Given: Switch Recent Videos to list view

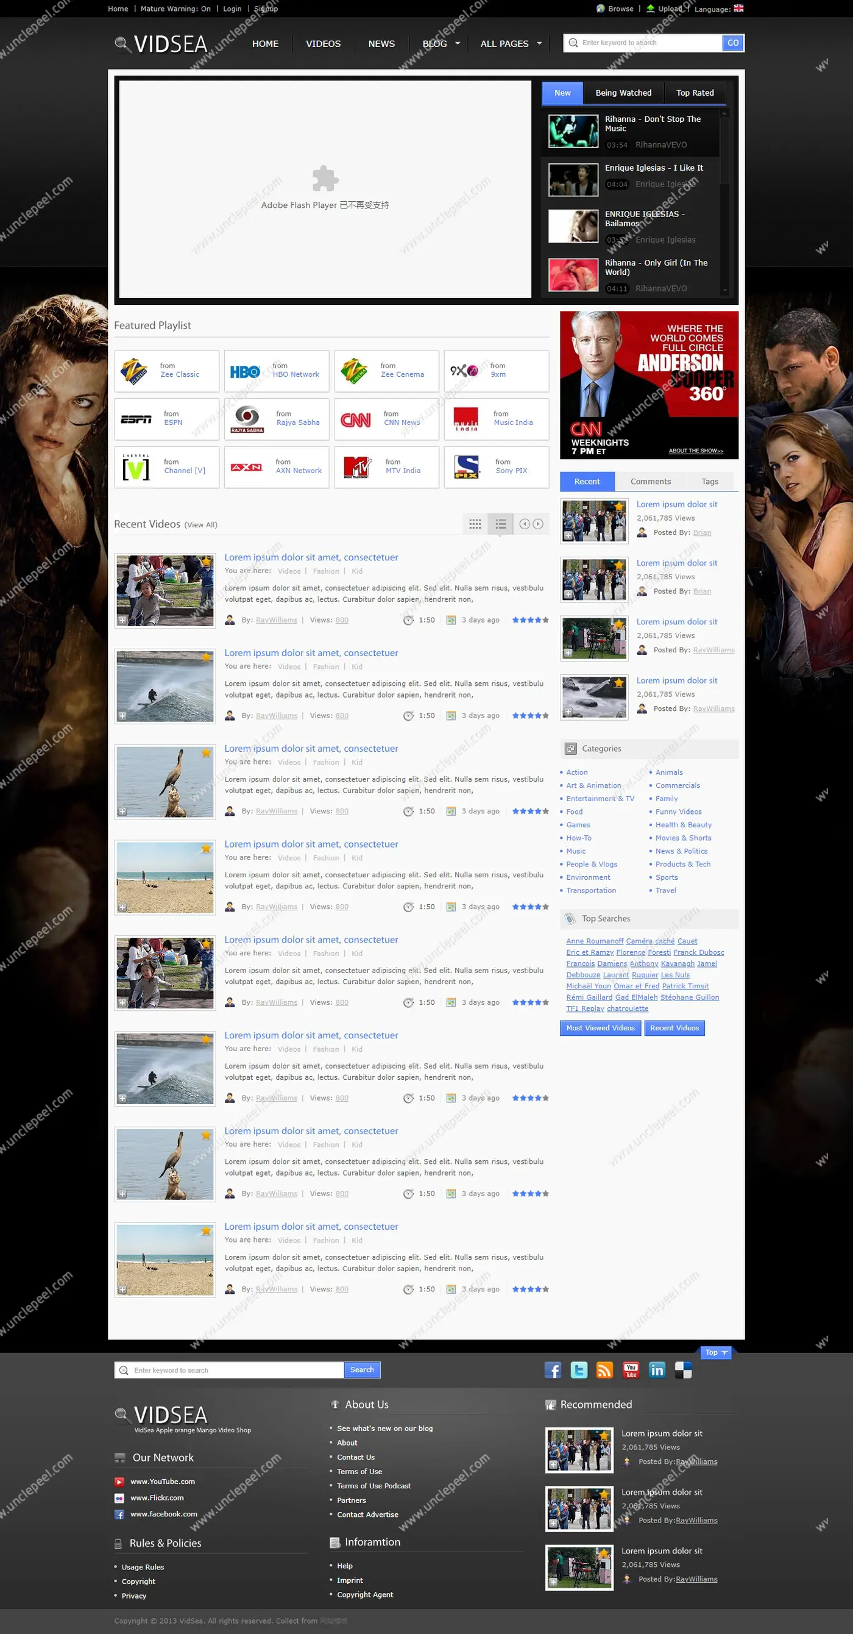Looking at the screenshot, I should pos(501,524).
